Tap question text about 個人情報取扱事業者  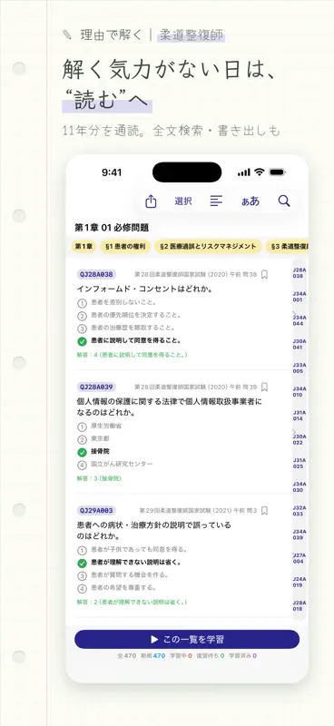tap(169, 407)
